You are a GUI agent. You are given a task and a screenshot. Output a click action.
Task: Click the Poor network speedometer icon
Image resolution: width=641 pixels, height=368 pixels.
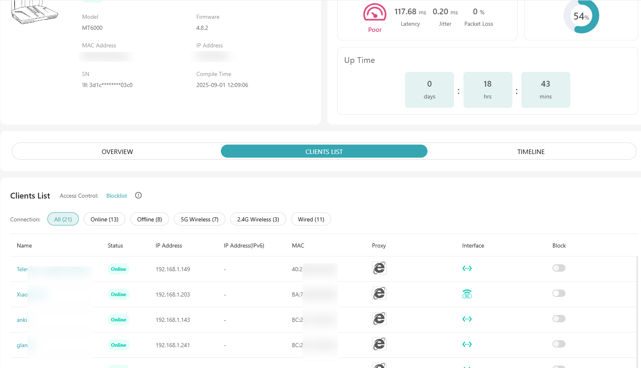click(374, 13)
